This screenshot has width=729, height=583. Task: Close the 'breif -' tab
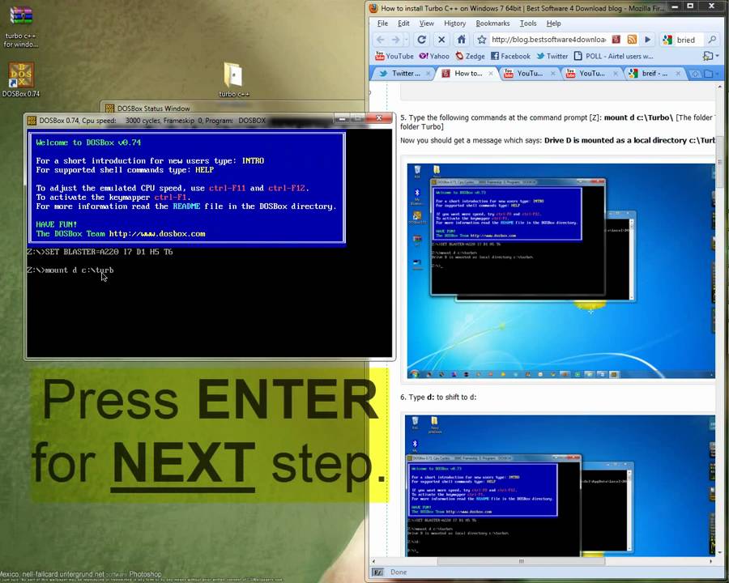pos(678,74)
